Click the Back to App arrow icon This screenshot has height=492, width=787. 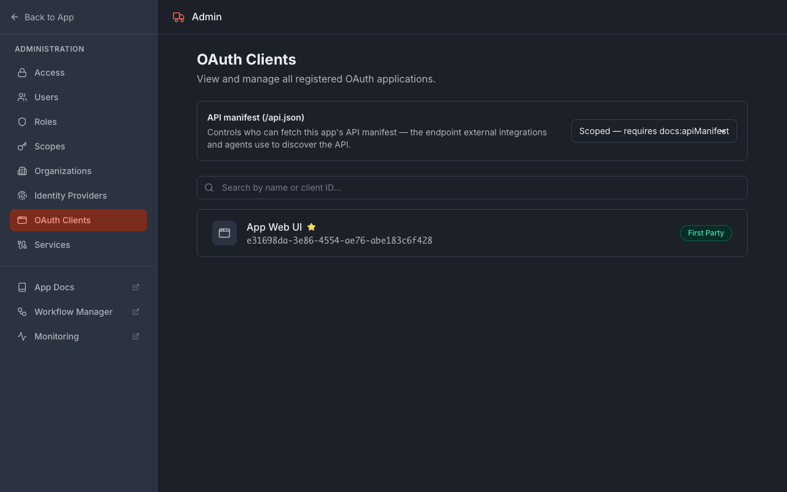click(15, 17)
